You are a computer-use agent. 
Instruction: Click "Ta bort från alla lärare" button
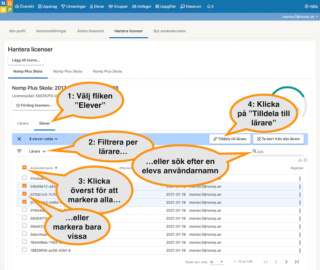278,139
